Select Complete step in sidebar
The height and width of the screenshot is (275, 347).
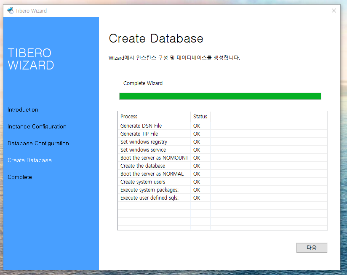tap(20, 177)
